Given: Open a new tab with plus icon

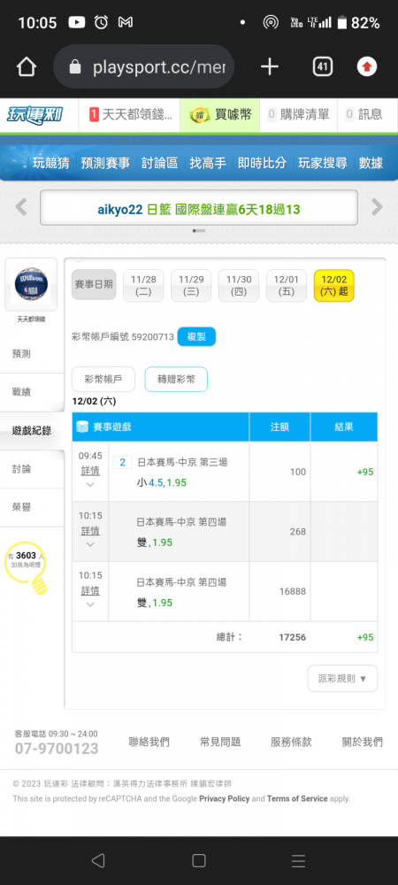Looking at the screenshot, I should (x=270, y=67).
